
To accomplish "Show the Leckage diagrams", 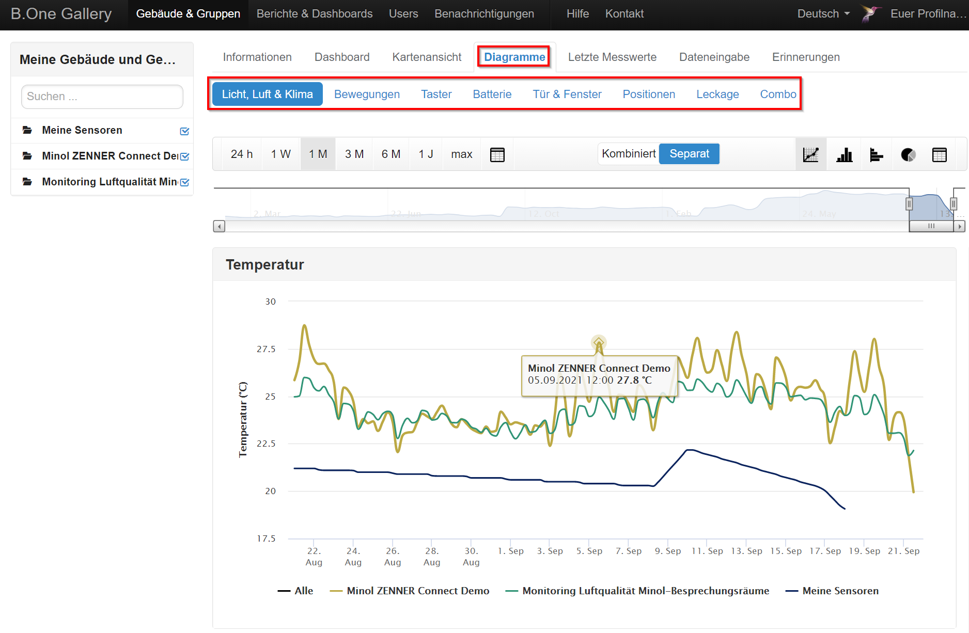I will click(x=717, y=94).
